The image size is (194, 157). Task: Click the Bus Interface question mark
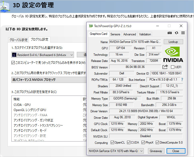[x=182, y=80]
